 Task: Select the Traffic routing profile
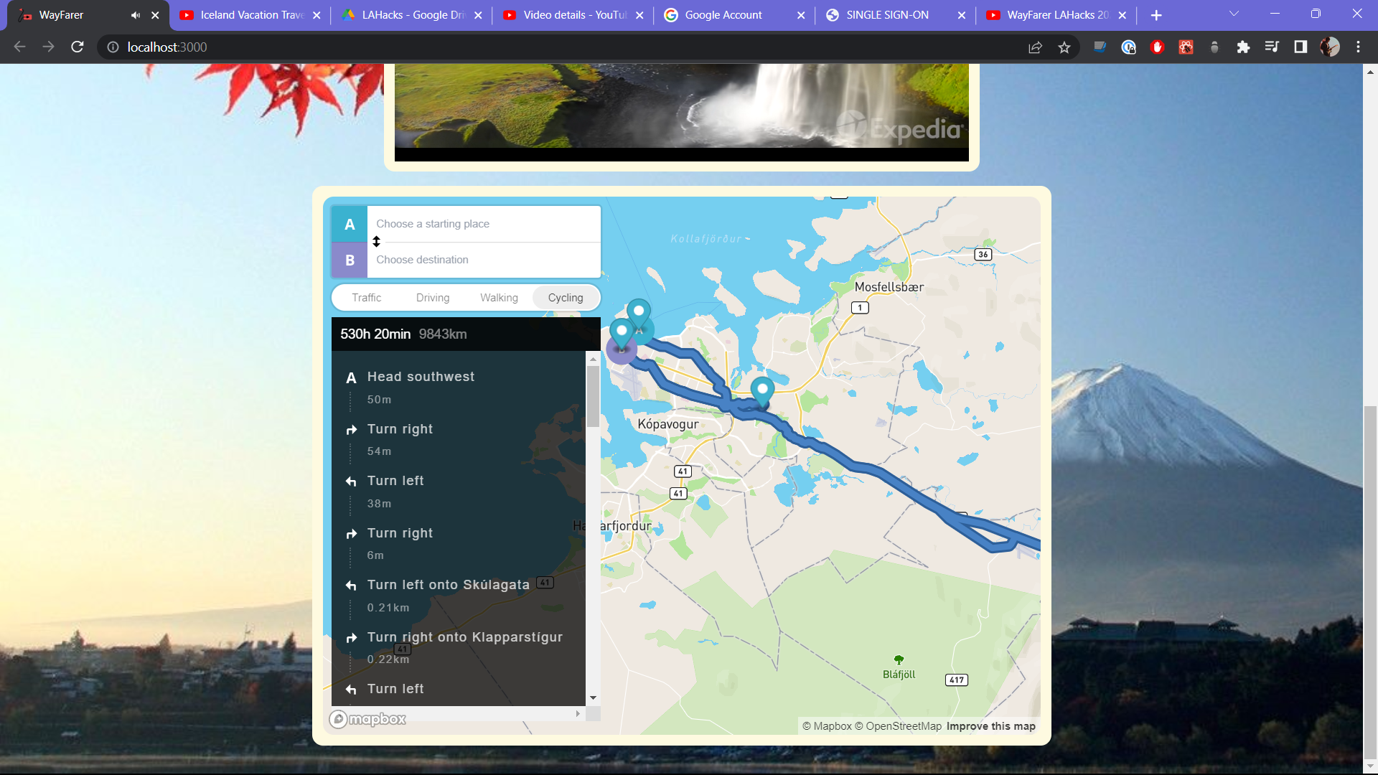366,298
